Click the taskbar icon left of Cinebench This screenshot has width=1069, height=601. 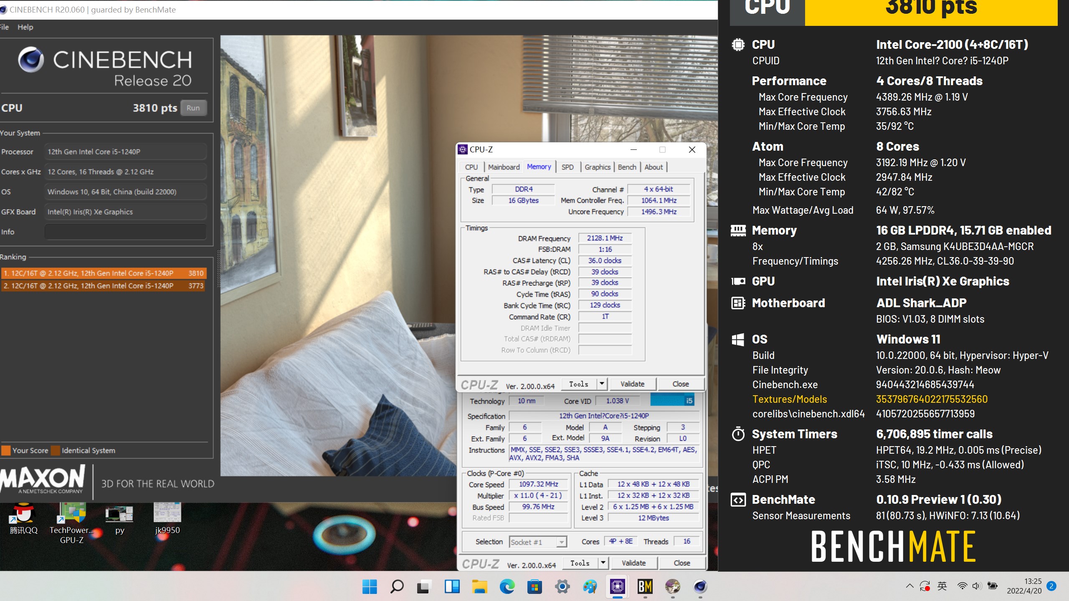[672, 587]
